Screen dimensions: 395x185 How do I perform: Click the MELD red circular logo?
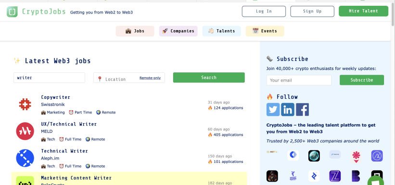tap(25, 131)
